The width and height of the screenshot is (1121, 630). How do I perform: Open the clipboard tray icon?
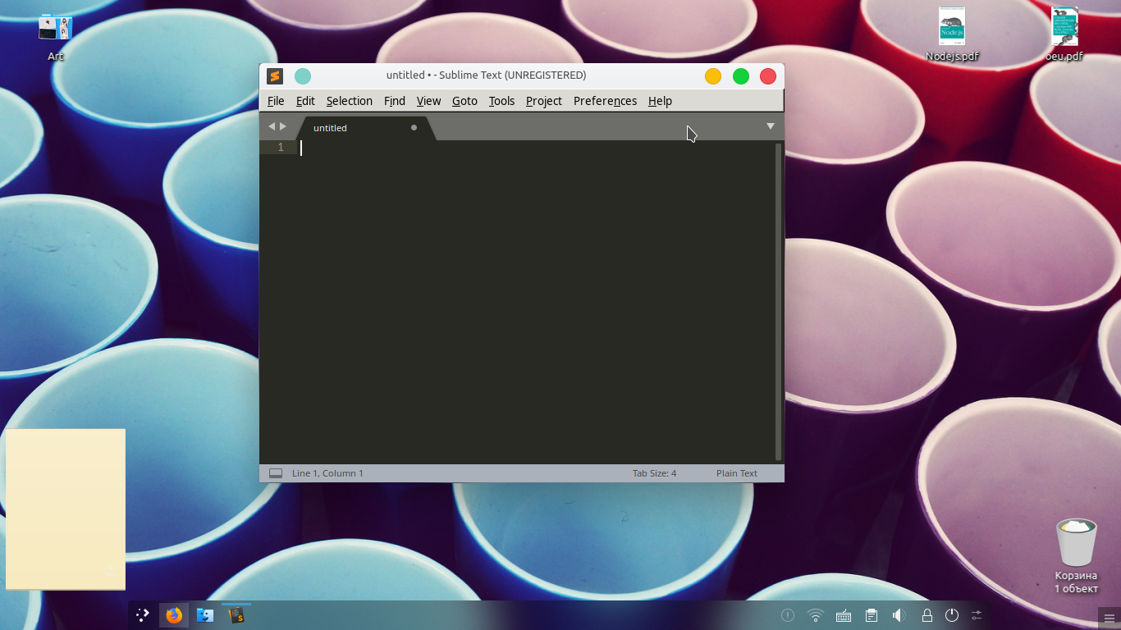click(872, 615)
